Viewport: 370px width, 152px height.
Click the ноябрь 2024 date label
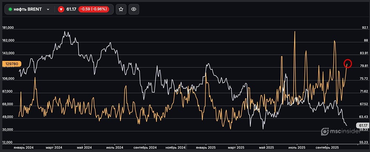(x=175, y=148)
